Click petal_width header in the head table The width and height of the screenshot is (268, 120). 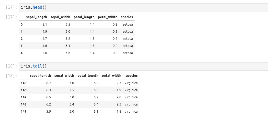point(108,17)
